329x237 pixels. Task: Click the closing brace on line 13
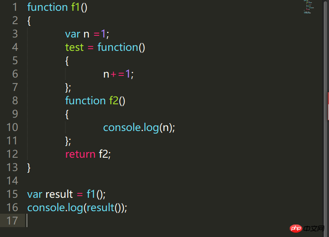(29, 168)
